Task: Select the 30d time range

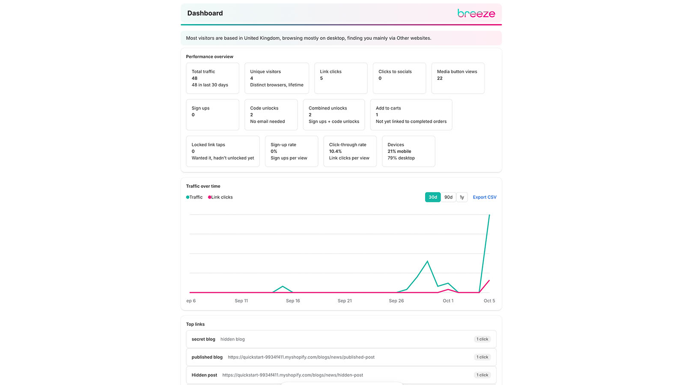Action: coord(433,197)
